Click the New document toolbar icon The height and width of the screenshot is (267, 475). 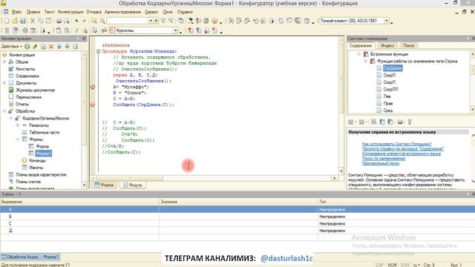coord(7,21)
